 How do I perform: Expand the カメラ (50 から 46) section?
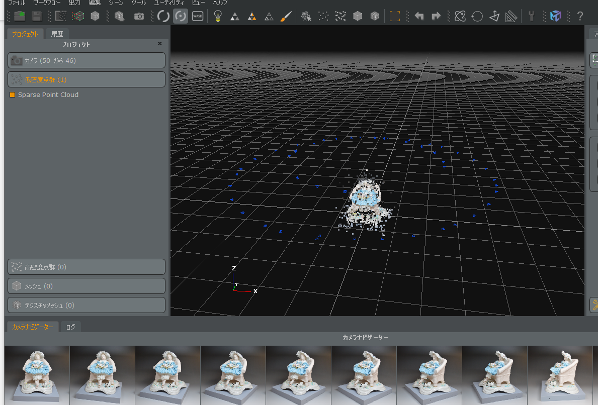click(87, 60)
